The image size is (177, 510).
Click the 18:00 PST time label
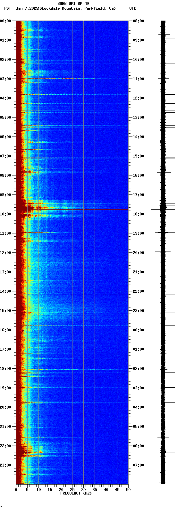pyautogui.click(x=5, y=369)
